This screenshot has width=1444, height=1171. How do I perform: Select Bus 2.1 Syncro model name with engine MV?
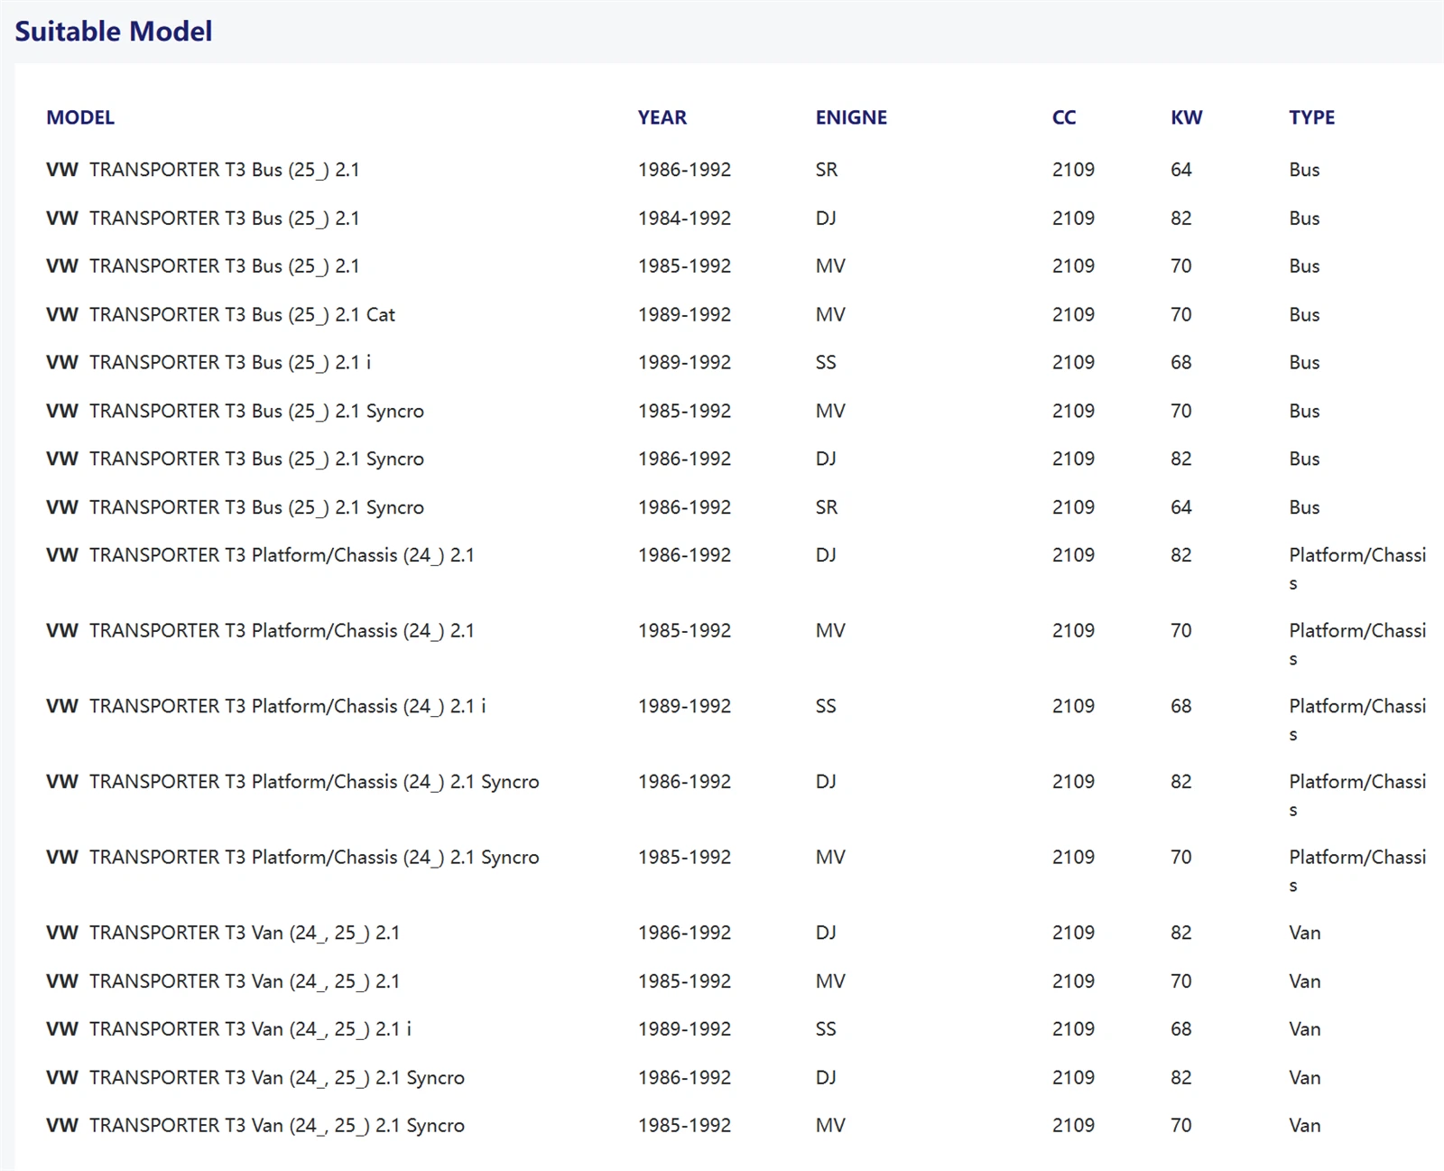click(x=256, y=412)
